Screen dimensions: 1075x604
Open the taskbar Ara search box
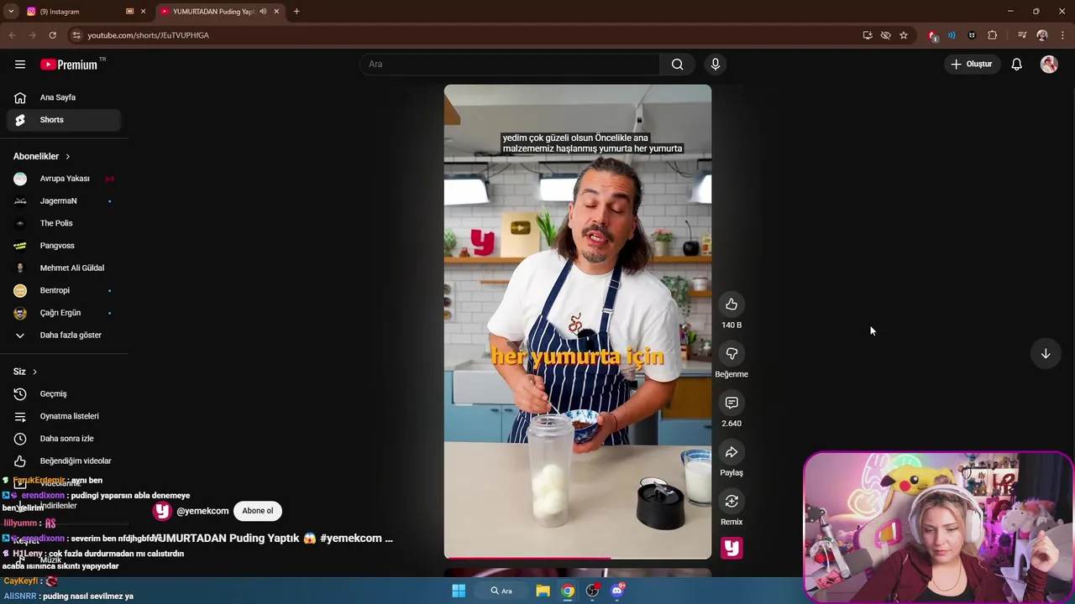coord(501,591)
